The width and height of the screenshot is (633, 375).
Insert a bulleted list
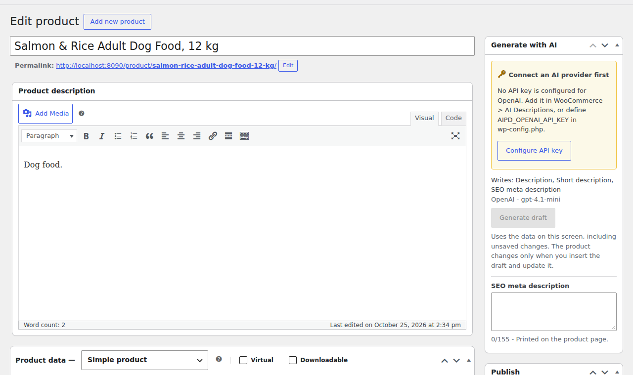coord(118,136)
